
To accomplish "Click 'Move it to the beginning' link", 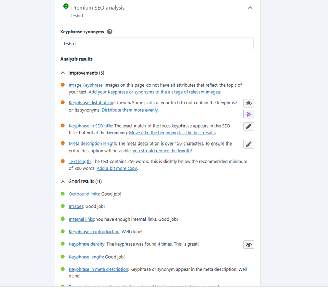I will [x=172, y=133].
